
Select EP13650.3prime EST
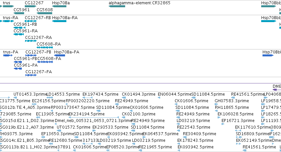point(43,137)
